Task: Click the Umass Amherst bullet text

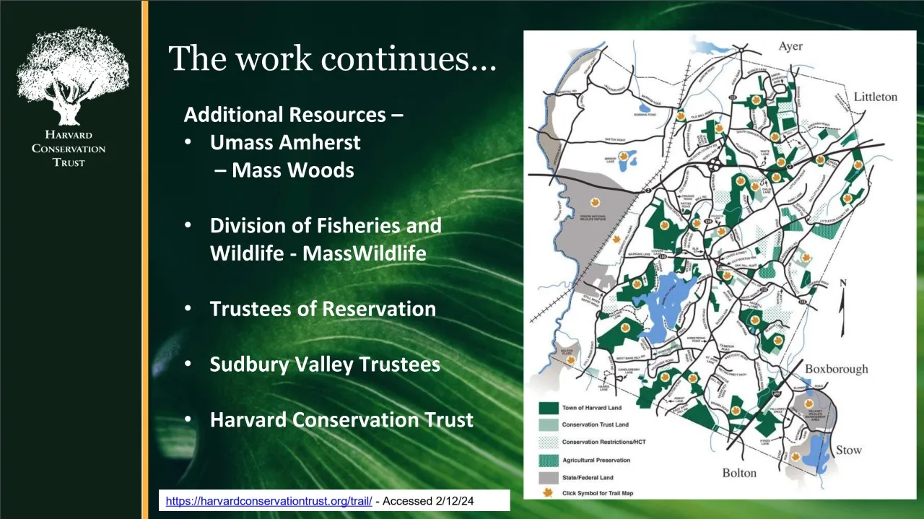Action: [x=285, y=142]
